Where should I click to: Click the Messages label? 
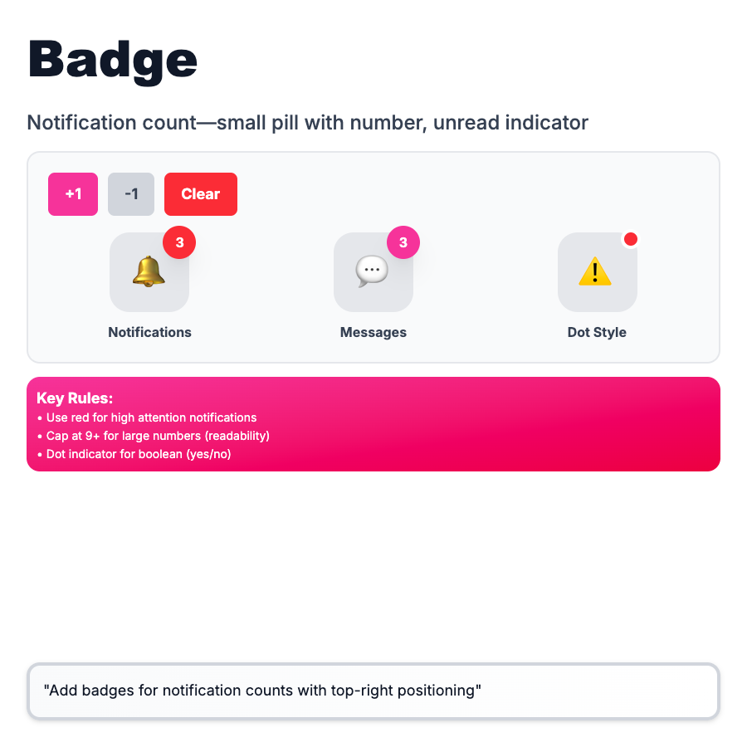(373, 332)
